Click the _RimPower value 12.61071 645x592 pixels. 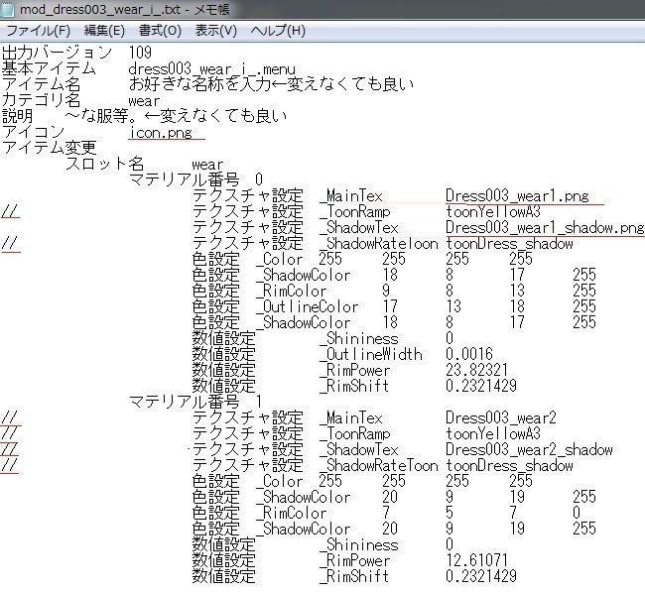point(476,560)
